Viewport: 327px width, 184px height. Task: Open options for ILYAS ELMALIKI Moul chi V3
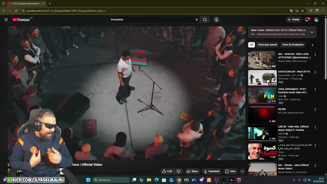[x=315, y=72]
